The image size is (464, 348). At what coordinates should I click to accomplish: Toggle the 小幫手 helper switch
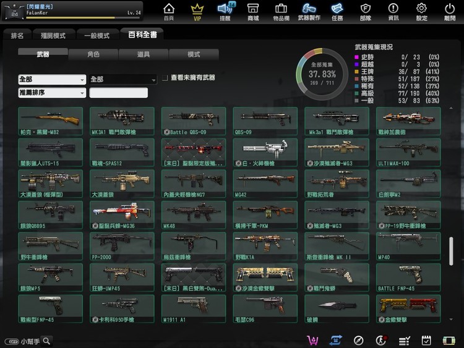click(12, 341)
